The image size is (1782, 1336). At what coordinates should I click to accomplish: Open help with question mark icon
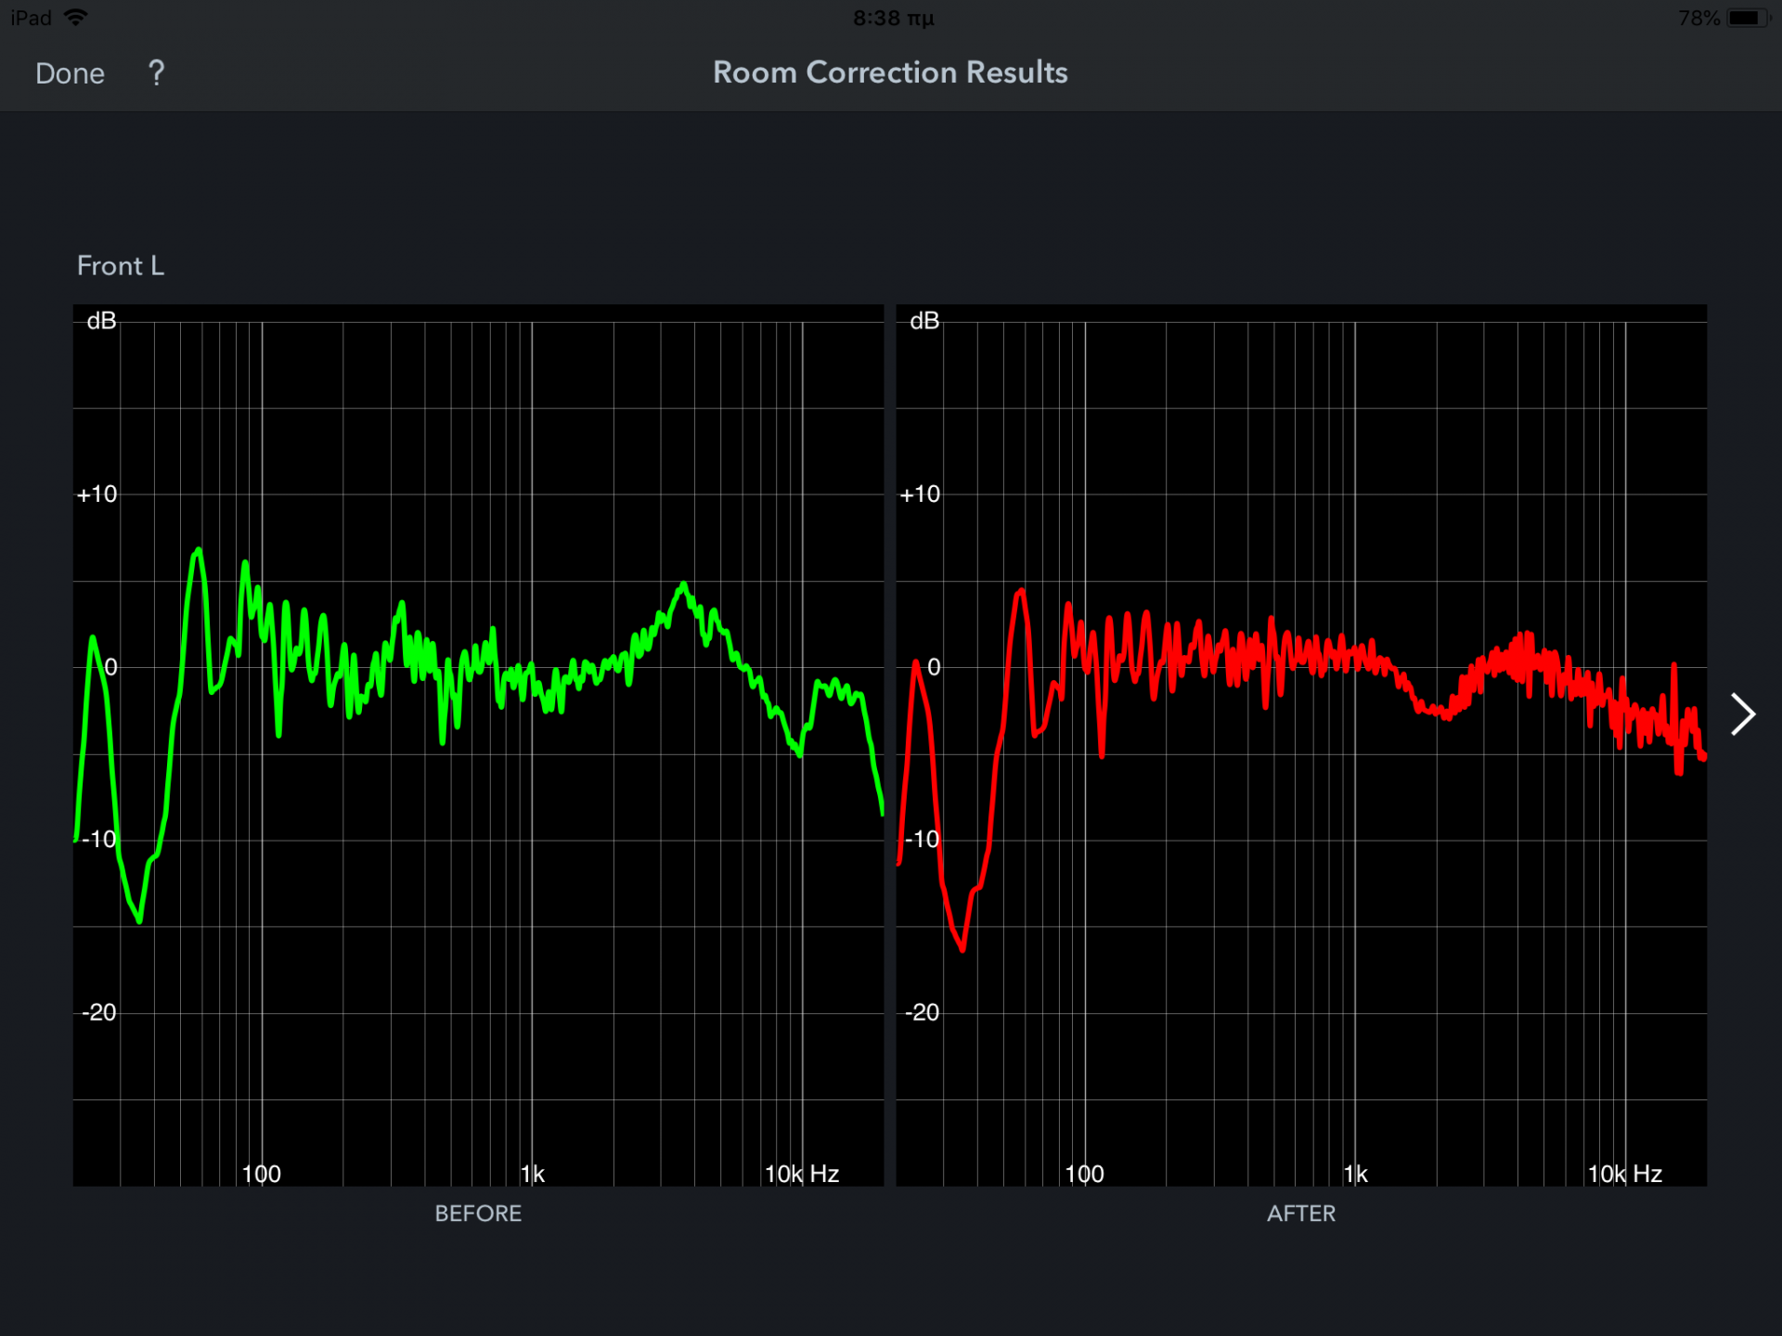click(x=156, y=72)
